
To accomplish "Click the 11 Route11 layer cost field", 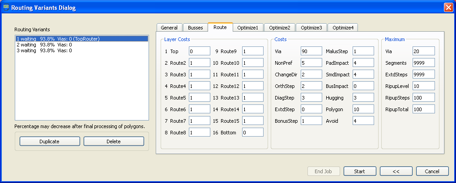I will click(253, 75).
